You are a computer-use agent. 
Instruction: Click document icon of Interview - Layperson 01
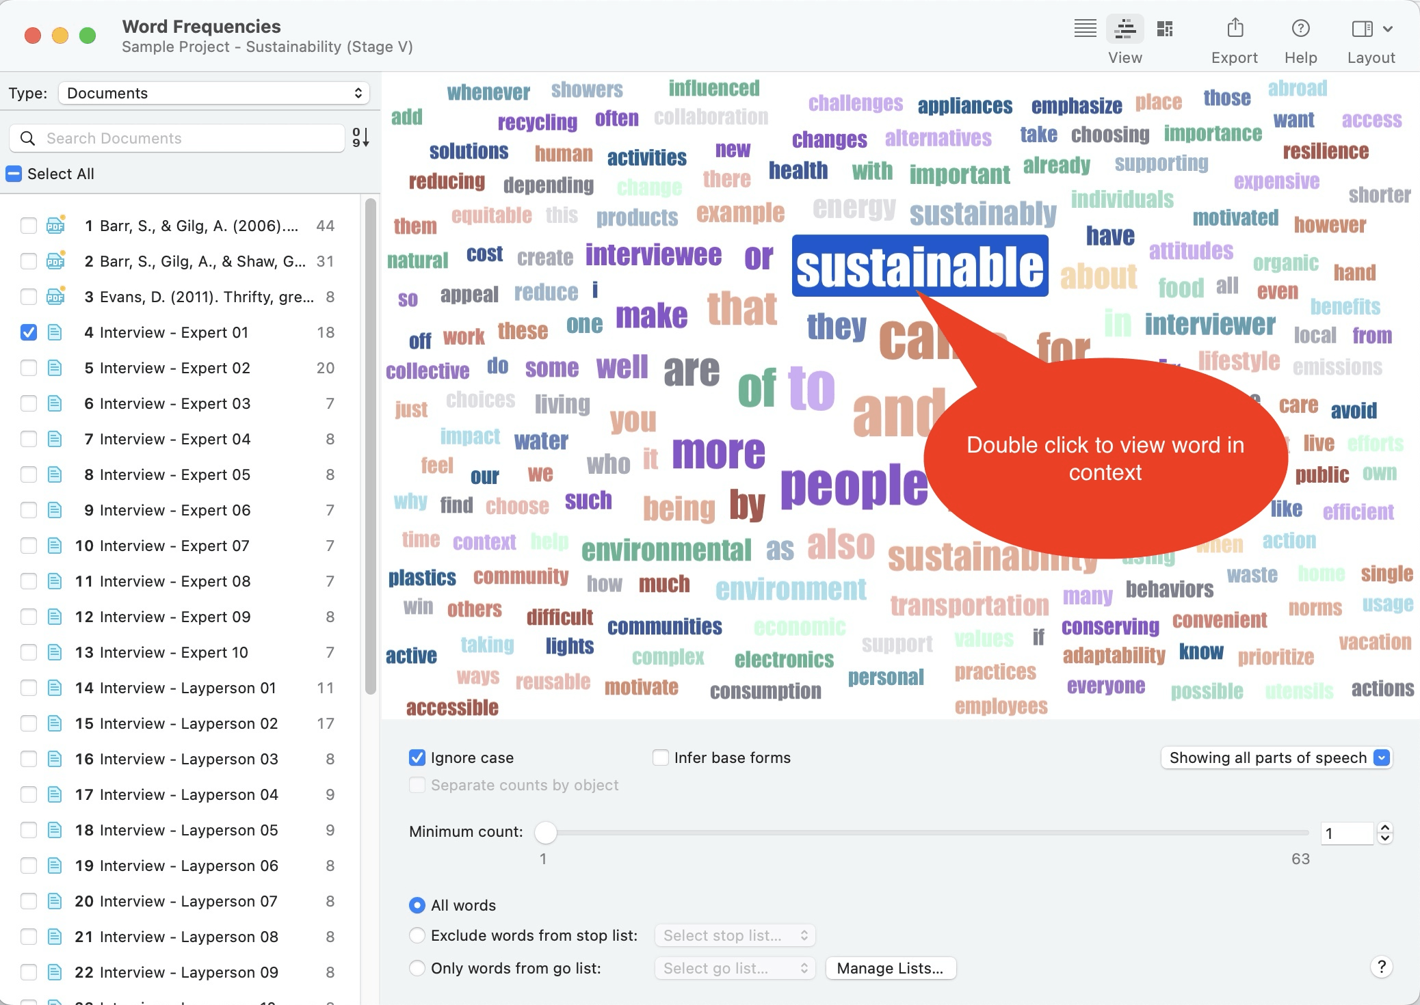point(55,688)
